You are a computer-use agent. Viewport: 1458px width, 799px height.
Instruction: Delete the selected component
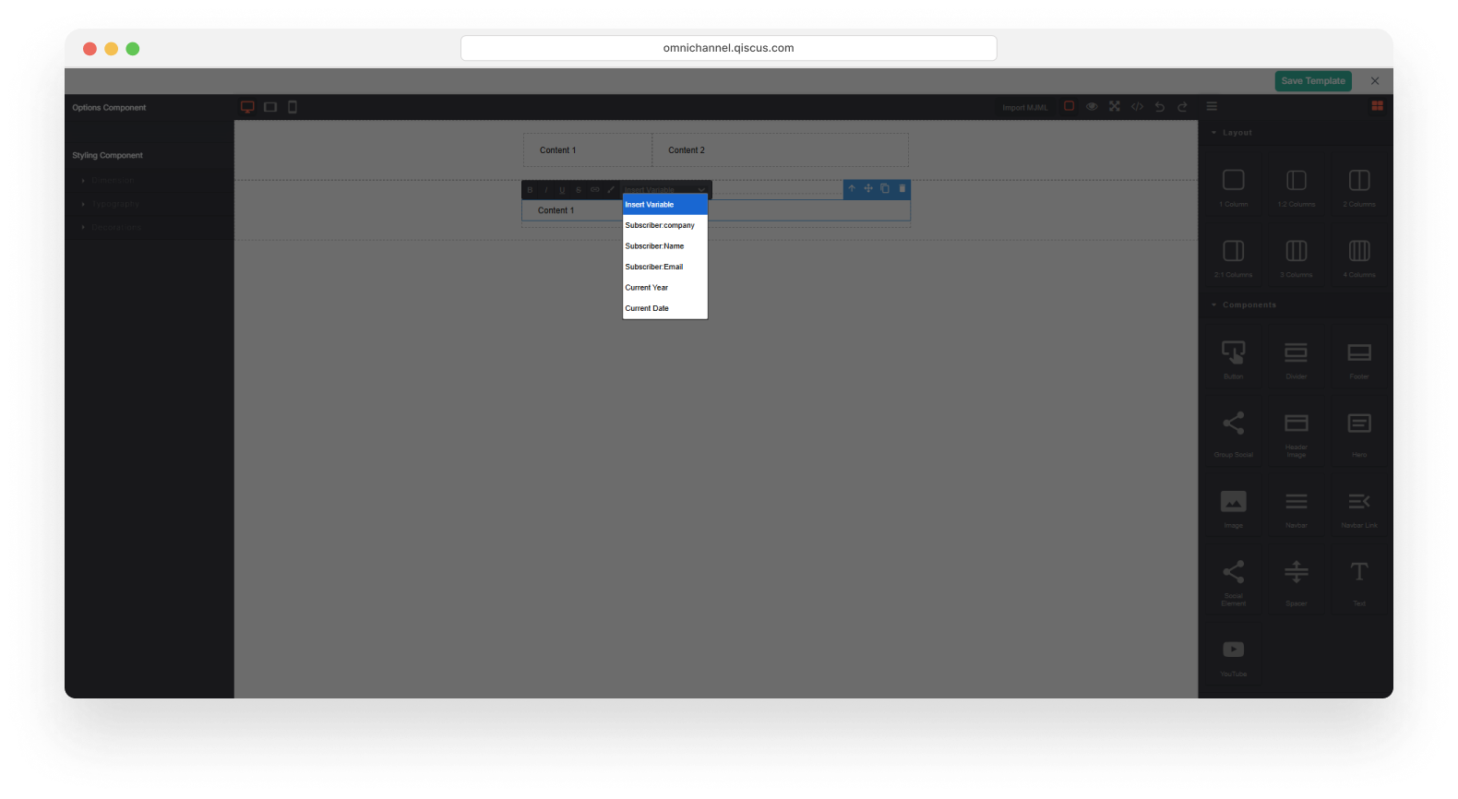click(902, 188)
